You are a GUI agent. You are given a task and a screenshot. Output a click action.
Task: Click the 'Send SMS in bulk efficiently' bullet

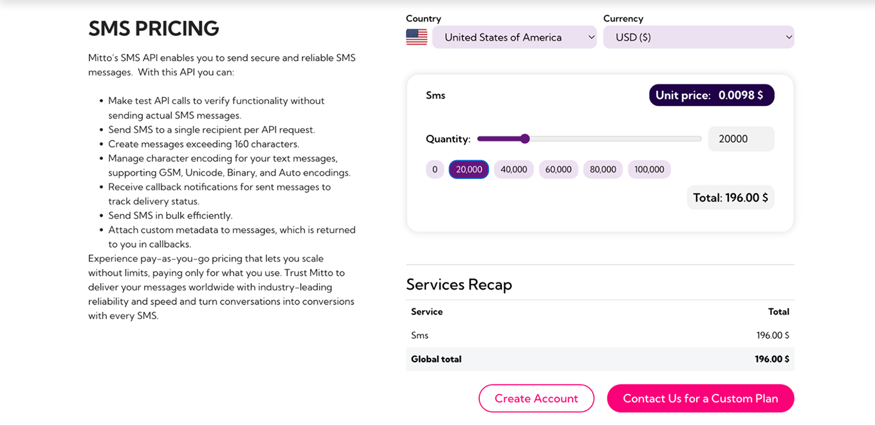170,216
